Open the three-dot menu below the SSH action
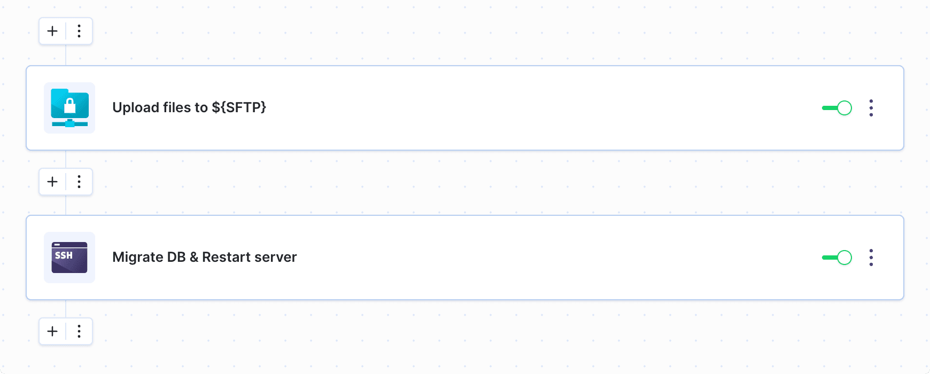The height and width of the screenshot is (374, 930). point(79,331)
